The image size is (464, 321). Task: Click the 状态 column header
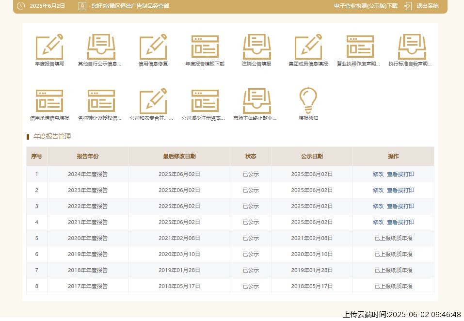[251, 156]
